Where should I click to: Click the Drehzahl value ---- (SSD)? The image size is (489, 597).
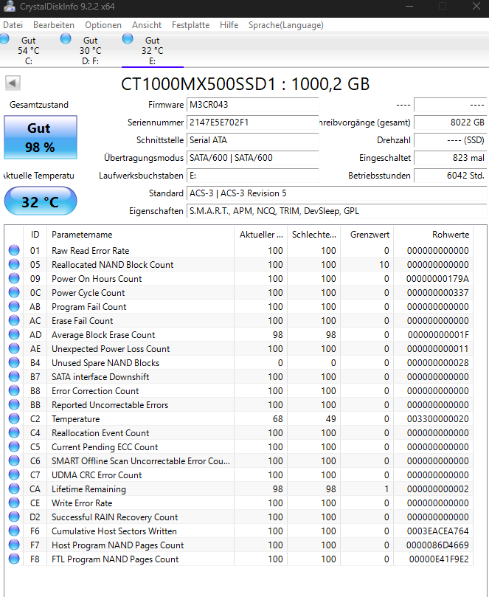[450, 140]
